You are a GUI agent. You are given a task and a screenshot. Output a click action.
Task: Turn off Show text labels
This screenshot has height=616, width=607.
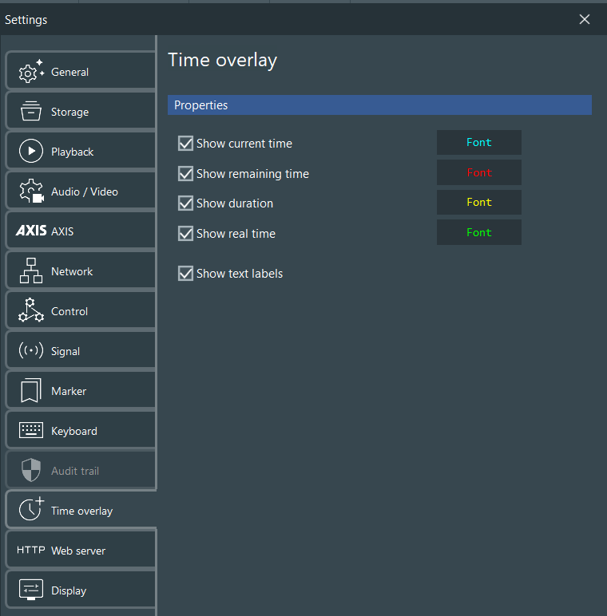click(185, 274)
